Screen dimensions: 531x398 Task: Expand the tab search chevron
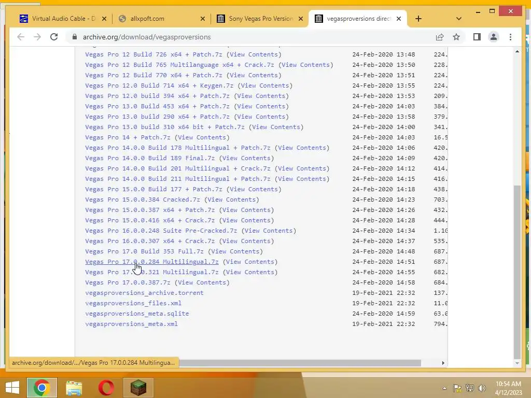tap(458, 19)
